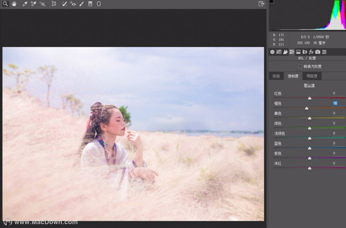Click the 黄色 saturation slider handle
Image resolution: width=346 pixels, height=228 pixels.
[310, 118]
